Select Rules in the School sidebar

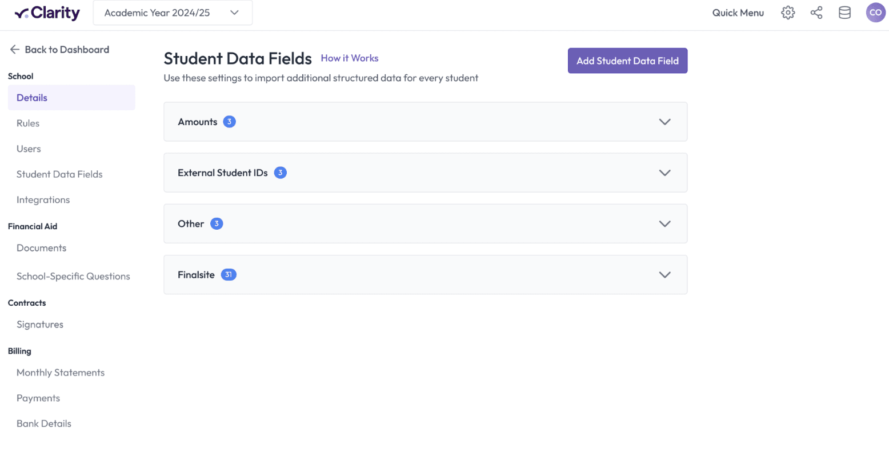tap(27, 123)
